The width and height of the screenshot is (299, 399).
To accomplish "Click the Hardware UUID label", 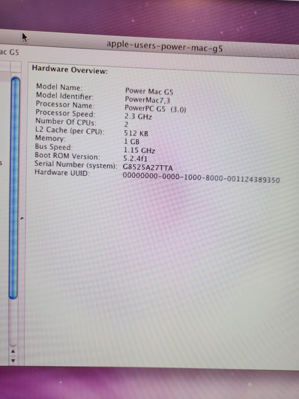I will point(62,172).
